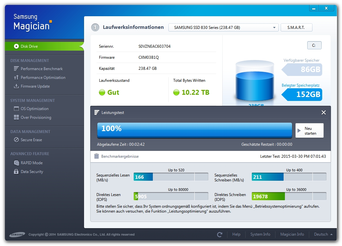342x246 pixels.
Task: Click the Neu starten button
Action: click(x=309, y=131)
